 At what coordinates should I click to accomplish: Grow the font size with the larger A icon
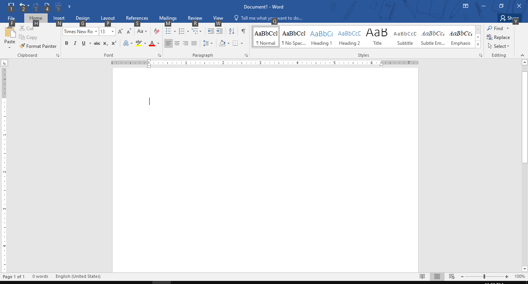[120, 31]
